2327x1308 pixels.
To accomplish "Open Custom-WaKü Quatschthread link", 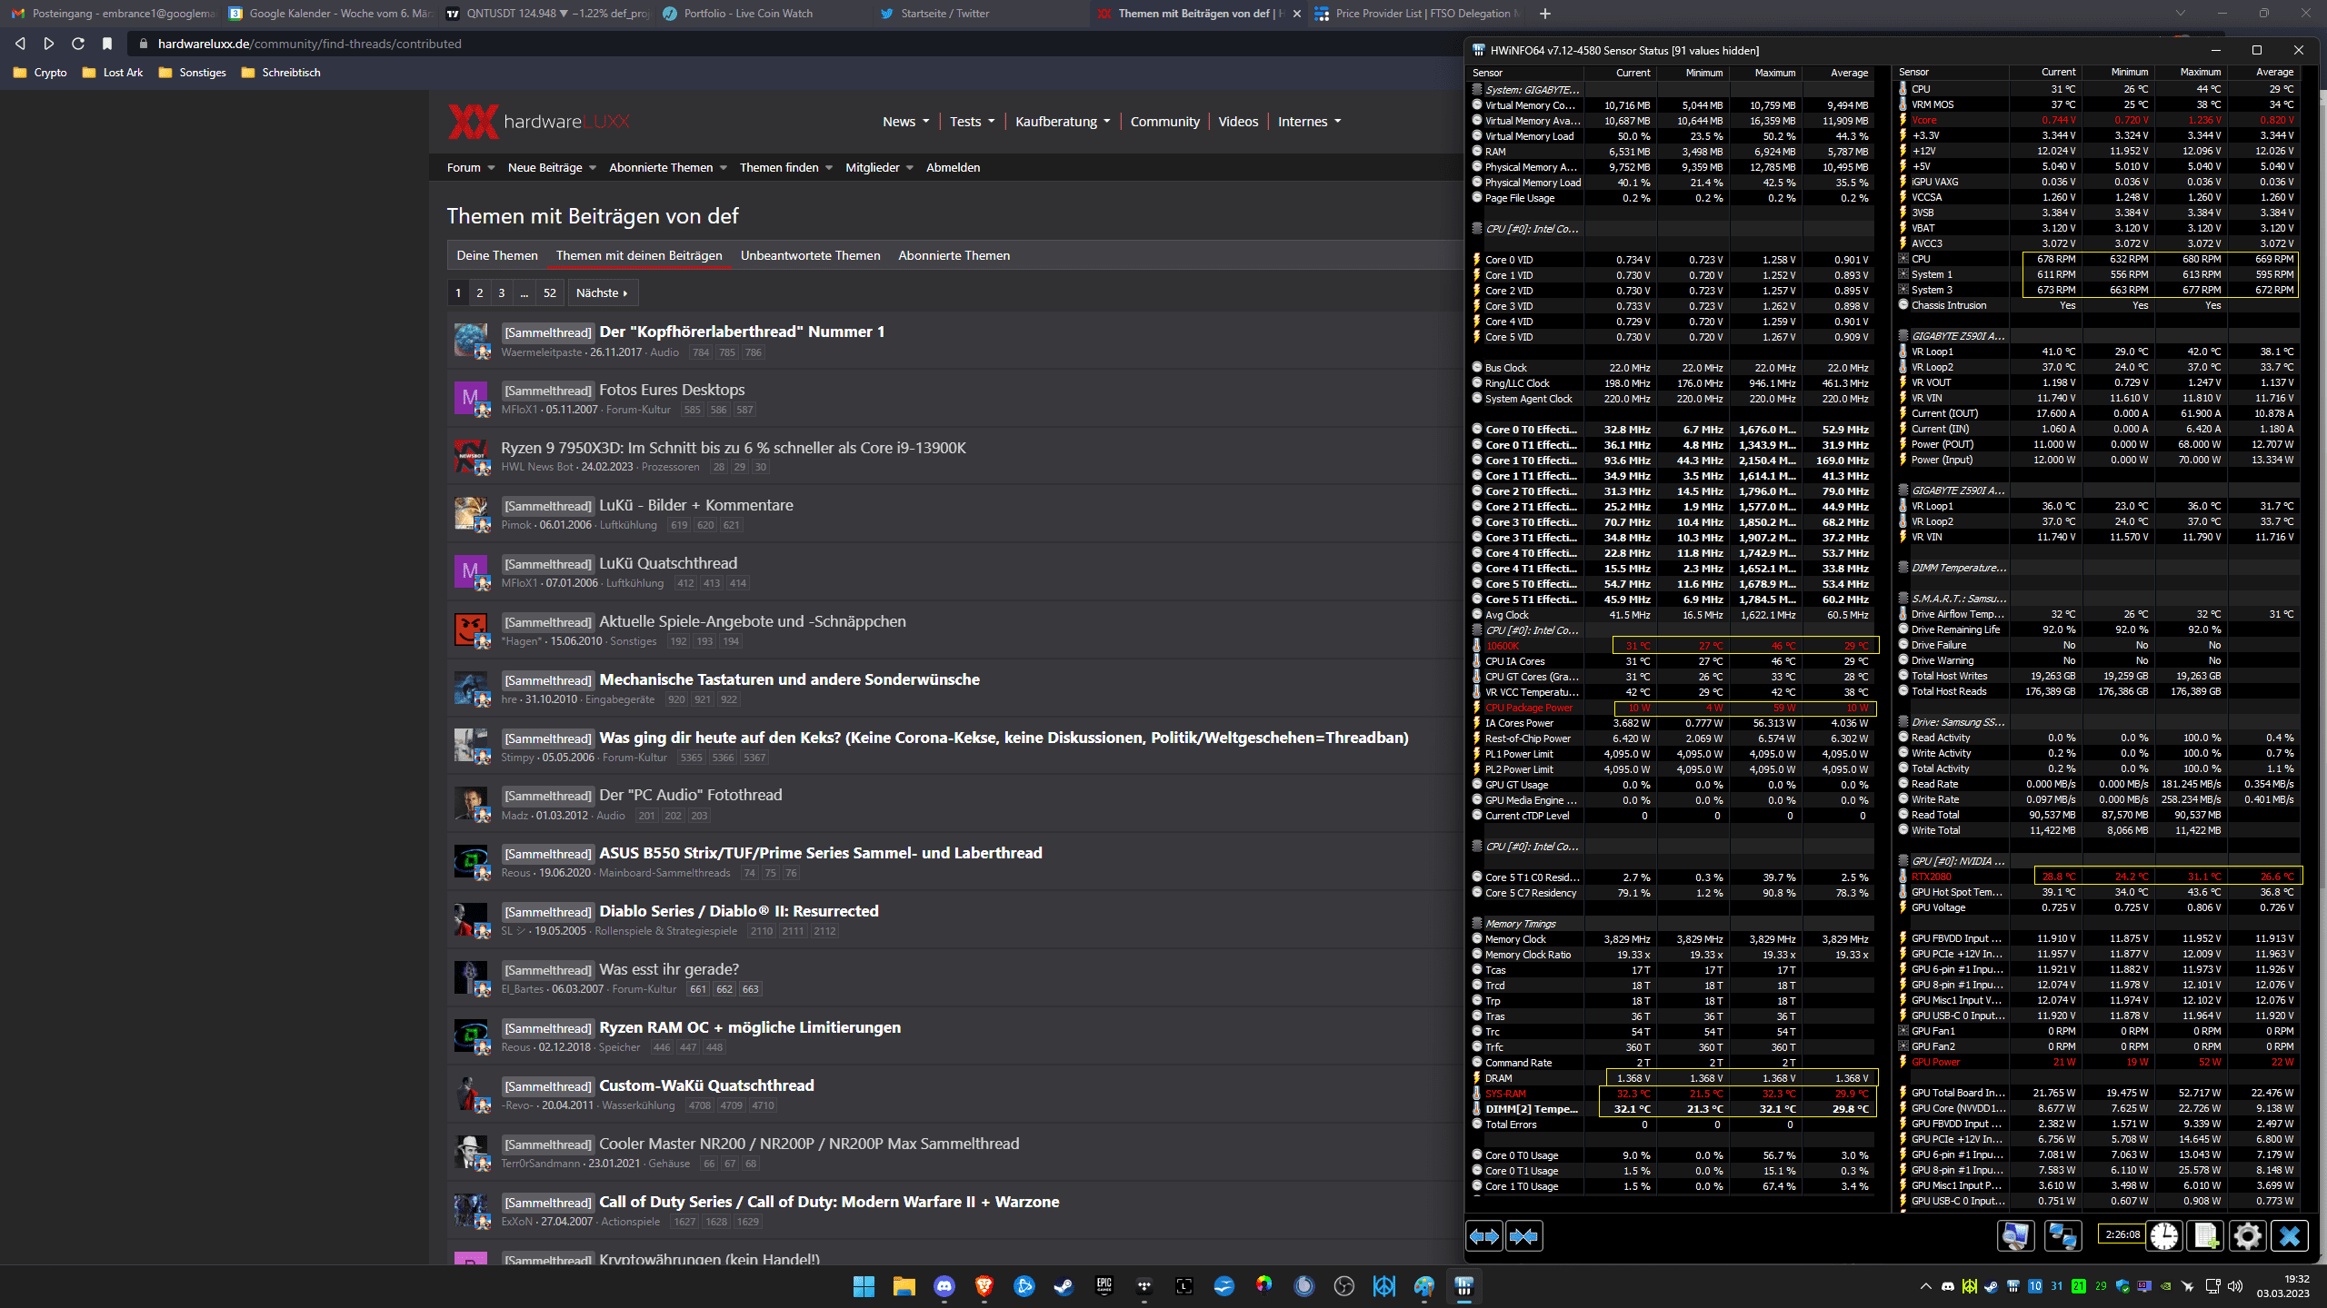I will coord(706,1085).
